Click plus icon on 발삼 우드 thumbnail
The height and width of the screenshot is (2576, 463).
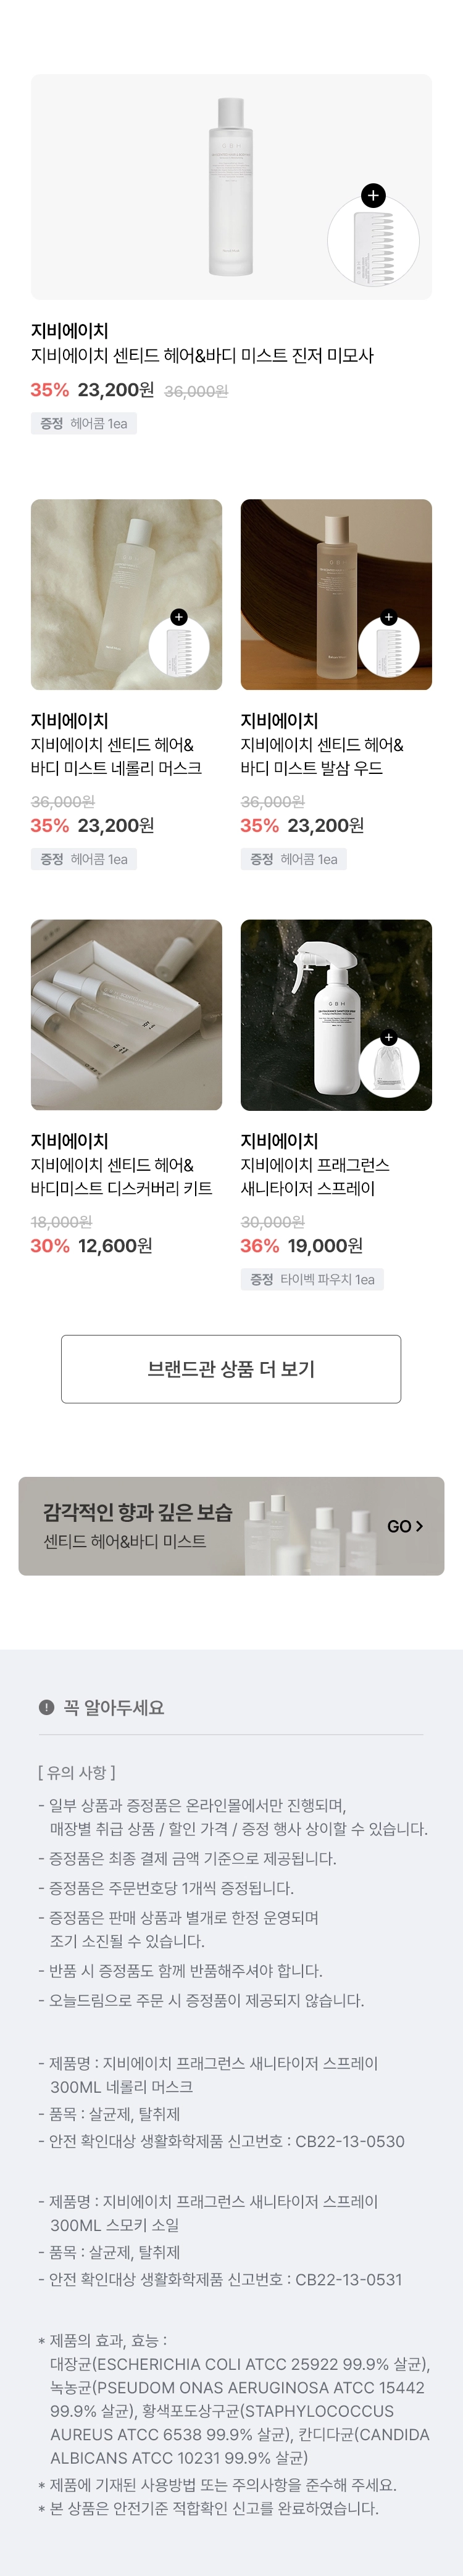pos(389,617)
